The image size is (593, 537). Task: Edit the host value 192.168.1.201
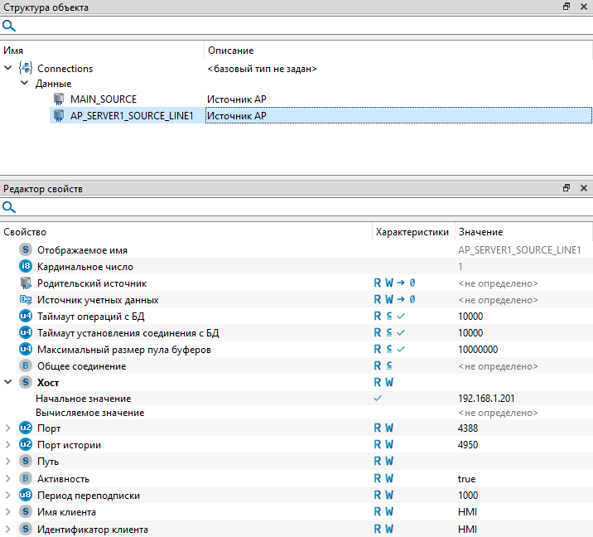[486, 399]
